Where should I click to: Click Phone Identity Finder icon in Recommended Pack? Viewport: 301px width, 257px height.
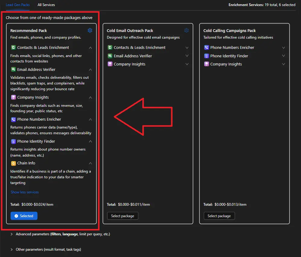[13, 141]
